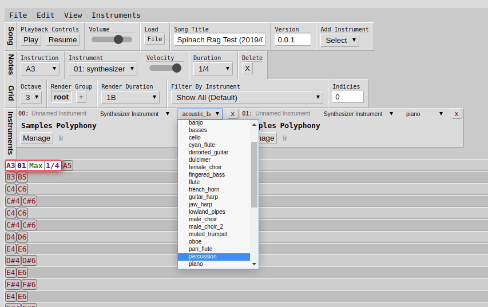This screenshot has height=307, width=488.
Task: Open the Add Instrument Select dropdown
Action: coord(340,41)
